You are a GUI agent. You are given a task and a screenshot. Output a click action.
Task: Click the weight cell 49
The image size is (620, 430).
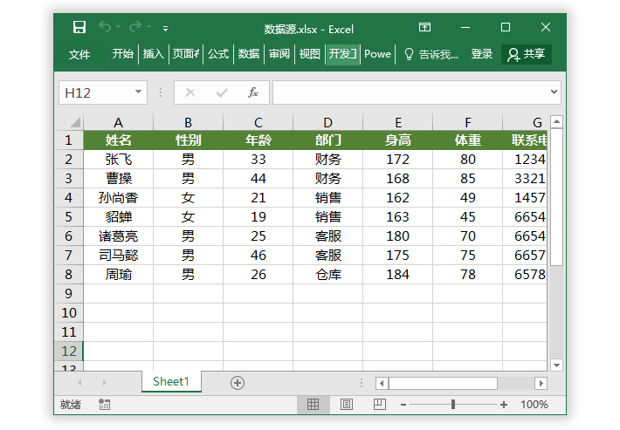pyautogui.click(x=467, y=198)
